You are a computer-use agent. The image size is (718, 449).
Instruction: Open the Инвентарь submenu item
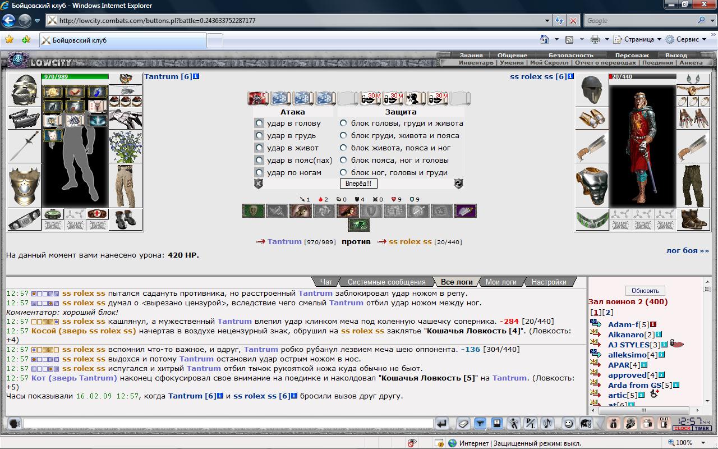pos(476,63)
